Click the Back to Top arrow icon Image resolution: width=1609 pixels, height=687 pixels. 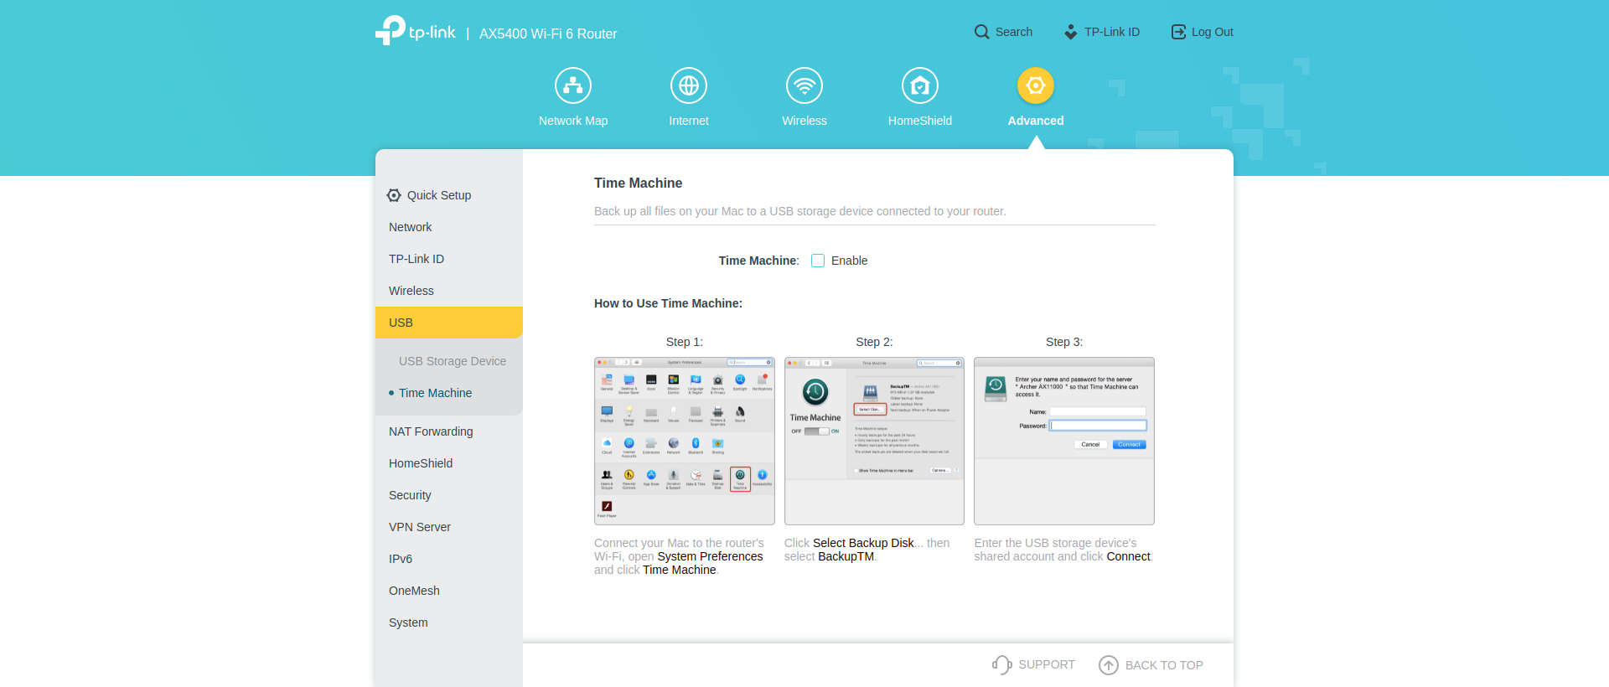[x=1108, y=665]
